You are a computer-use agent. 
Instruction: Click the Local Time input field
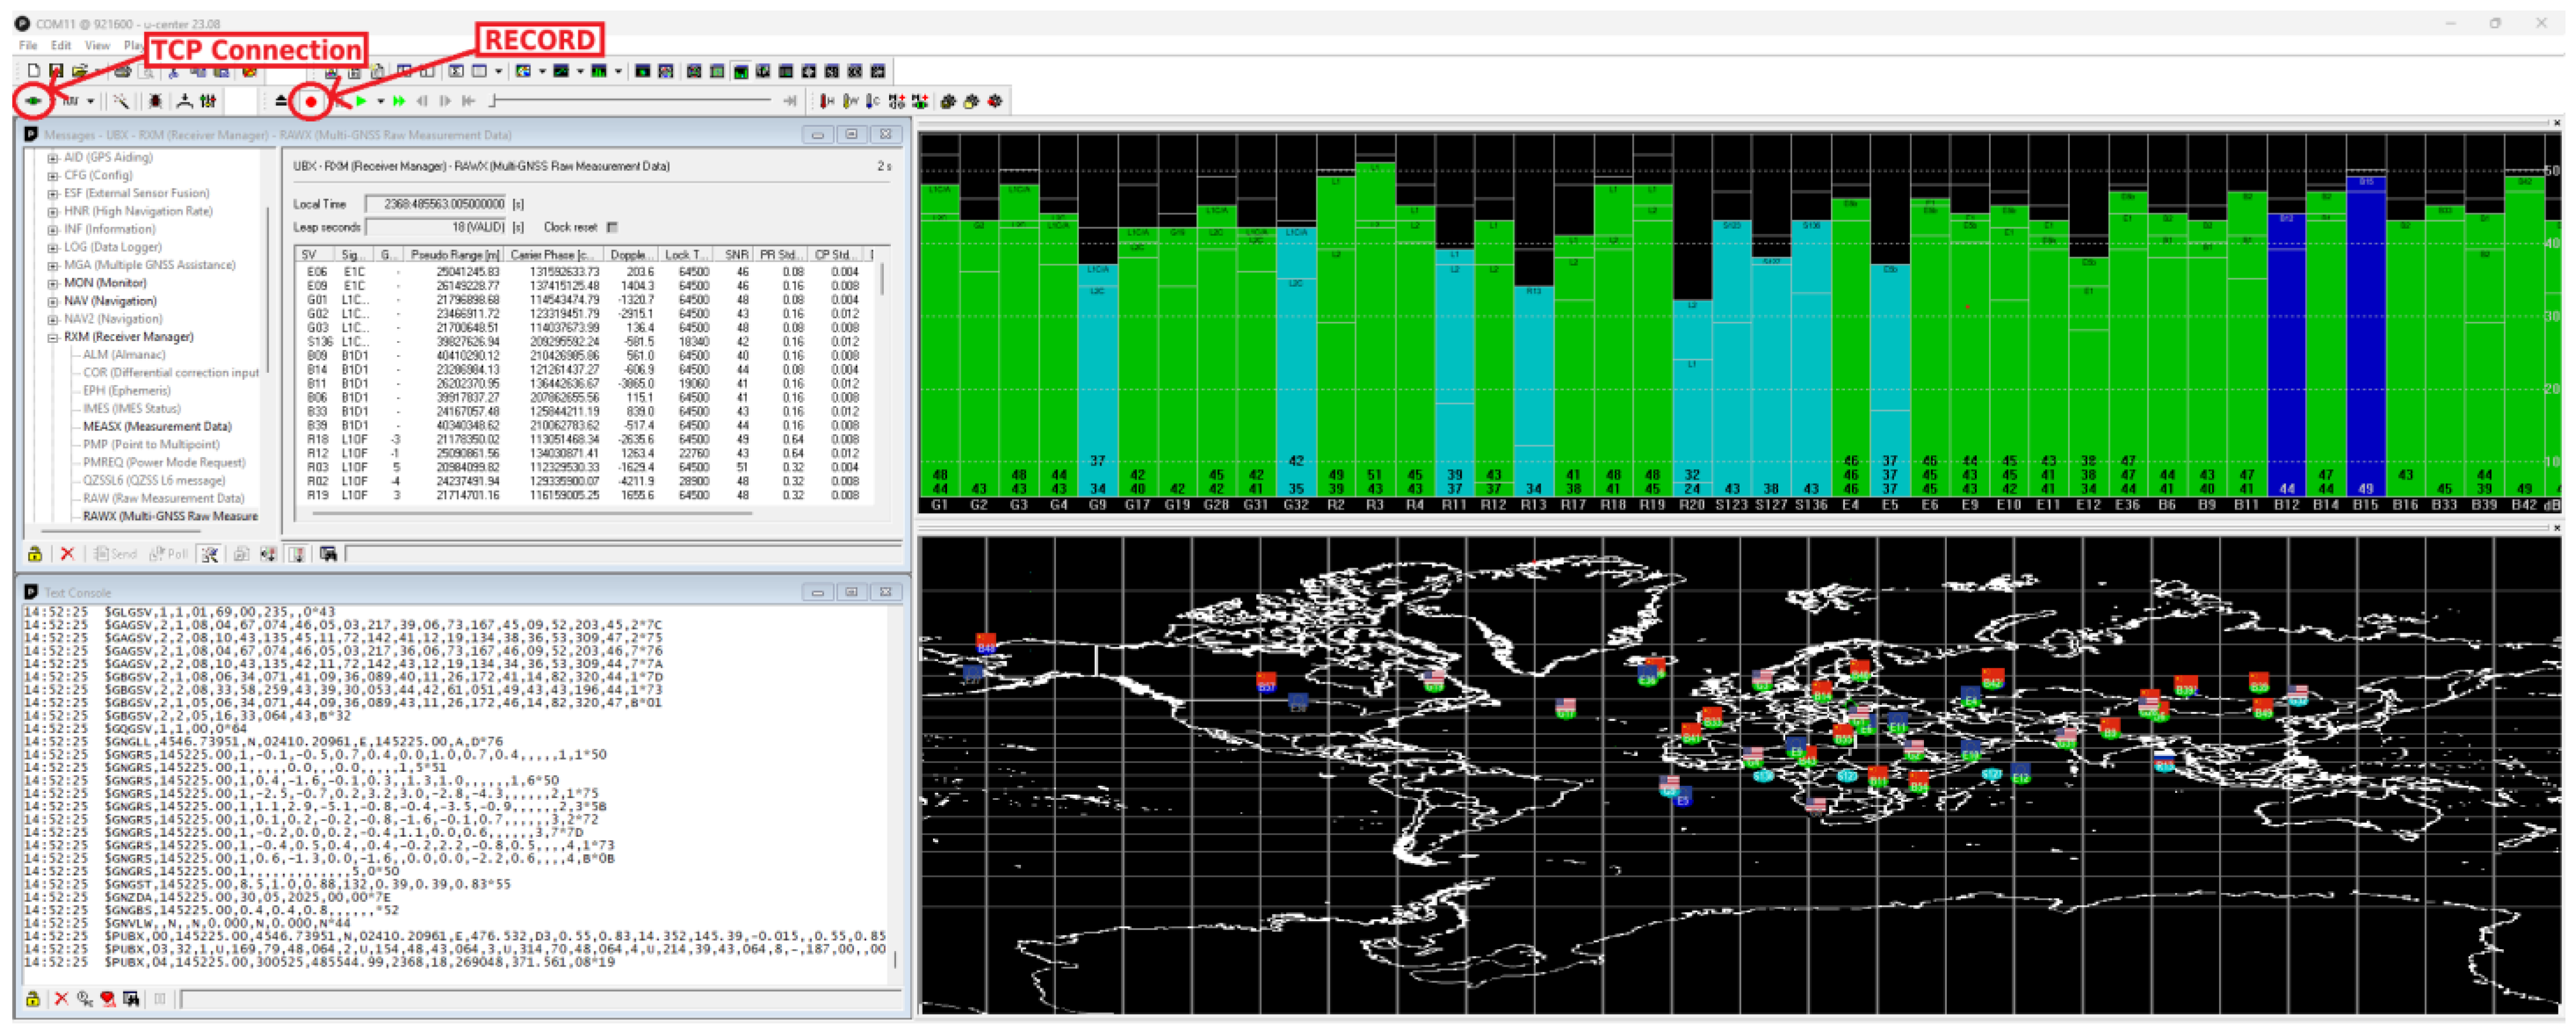tap(436, 204)
